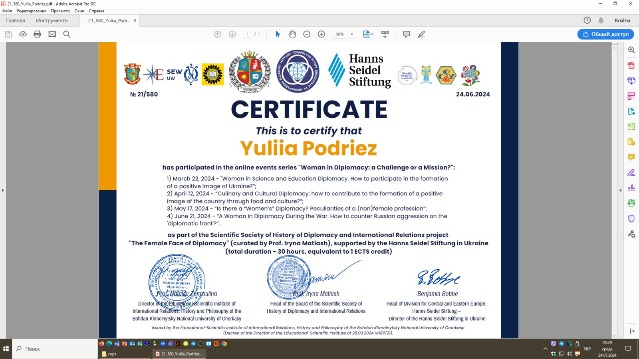Click the Войти sign-in link
The width and height of the screenshot is (639, 359).
tap(622, 20)
